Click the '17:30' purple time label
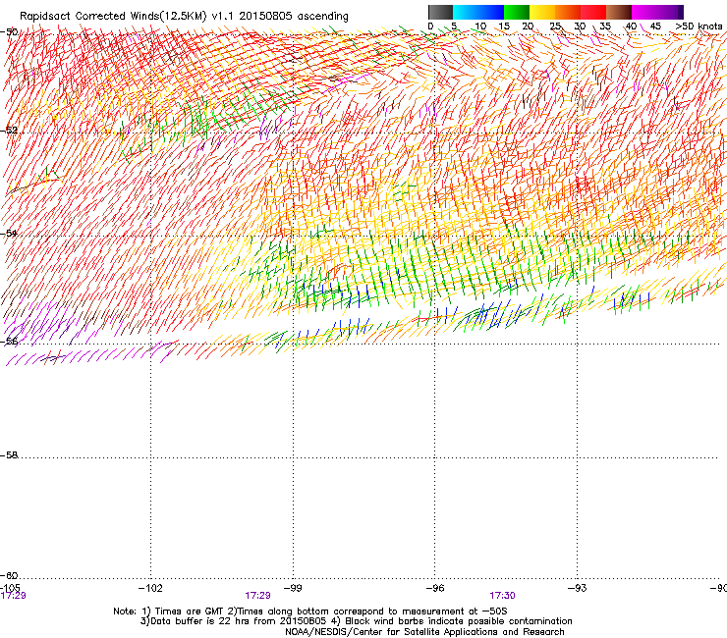 point(502,596)
